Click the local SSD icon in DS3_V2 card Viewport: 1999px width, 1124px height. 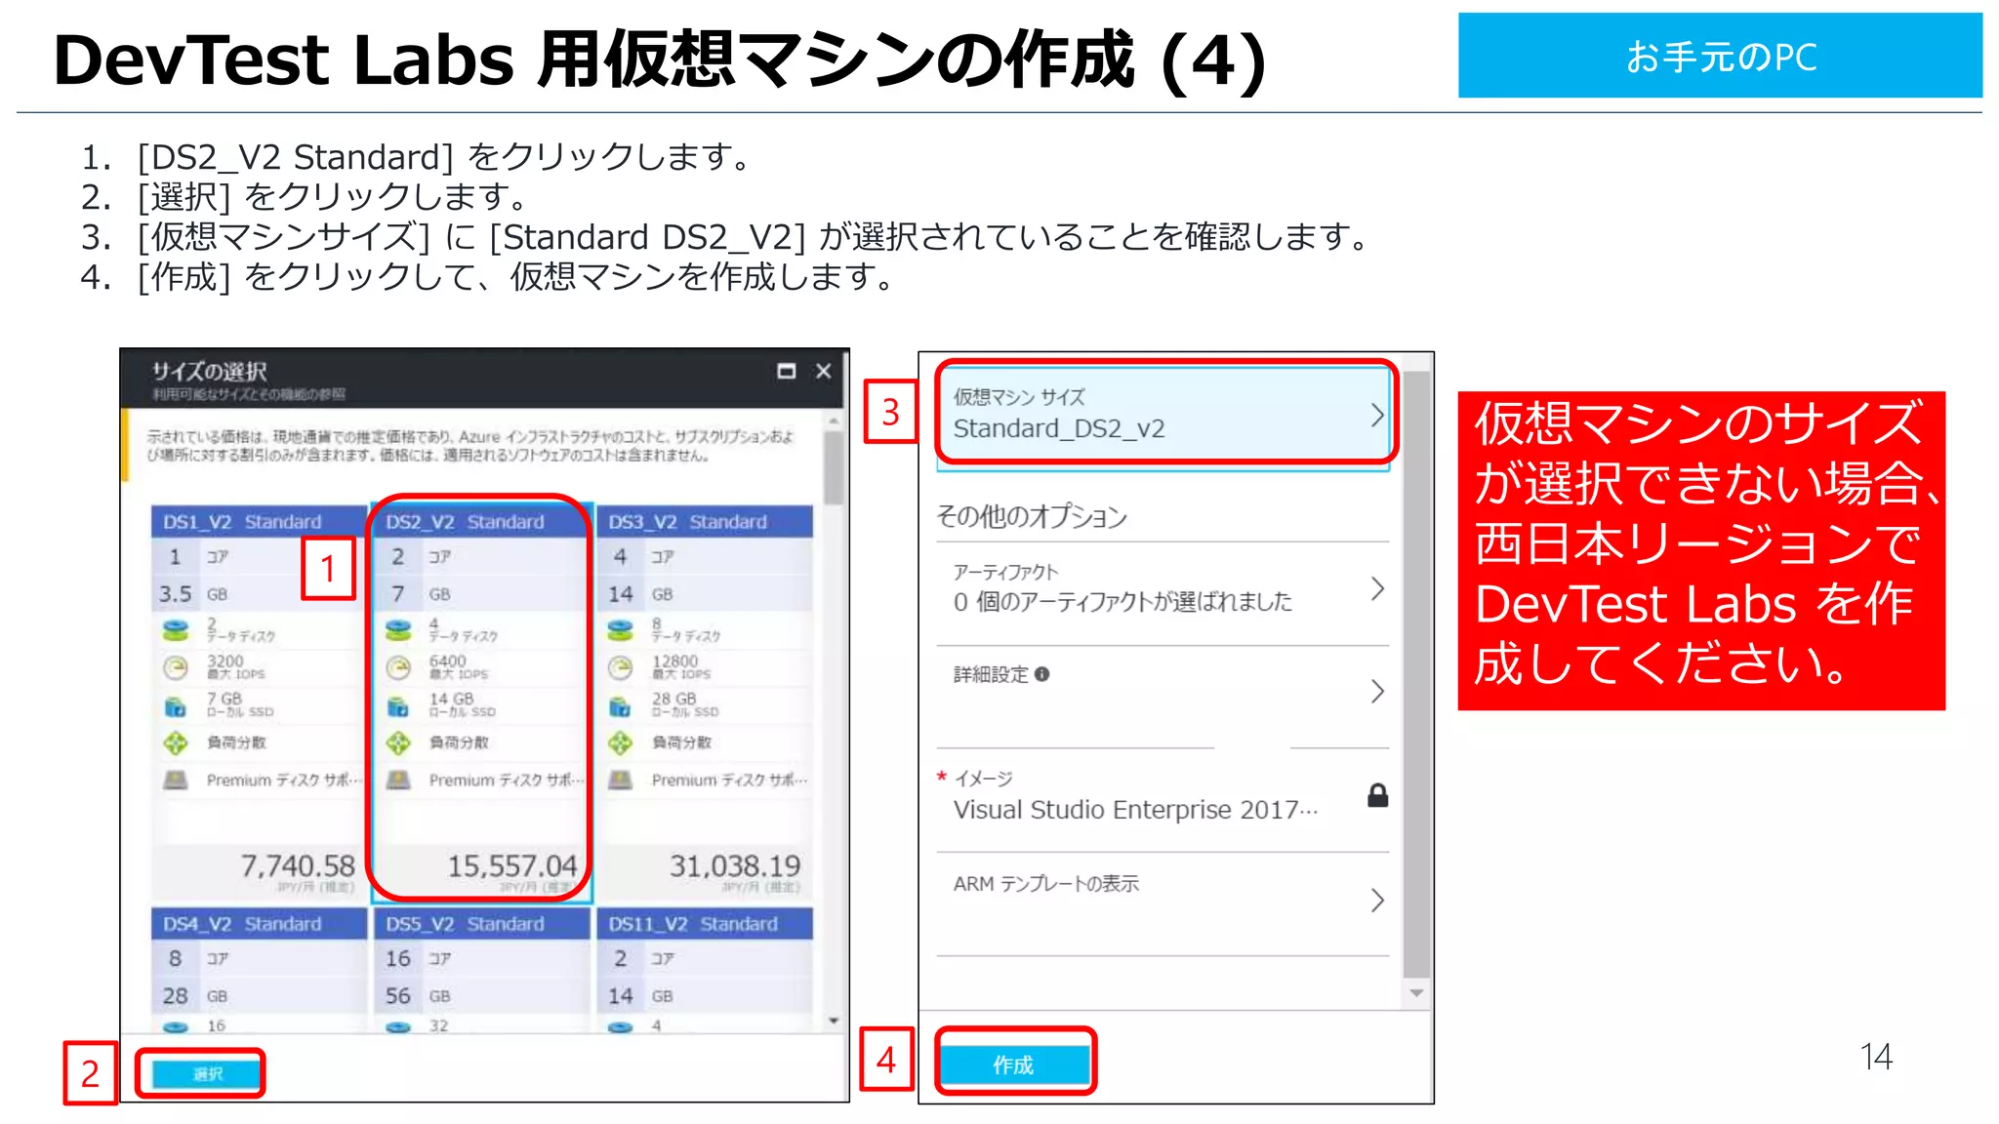pyautogui.click(x=621, y=705)
